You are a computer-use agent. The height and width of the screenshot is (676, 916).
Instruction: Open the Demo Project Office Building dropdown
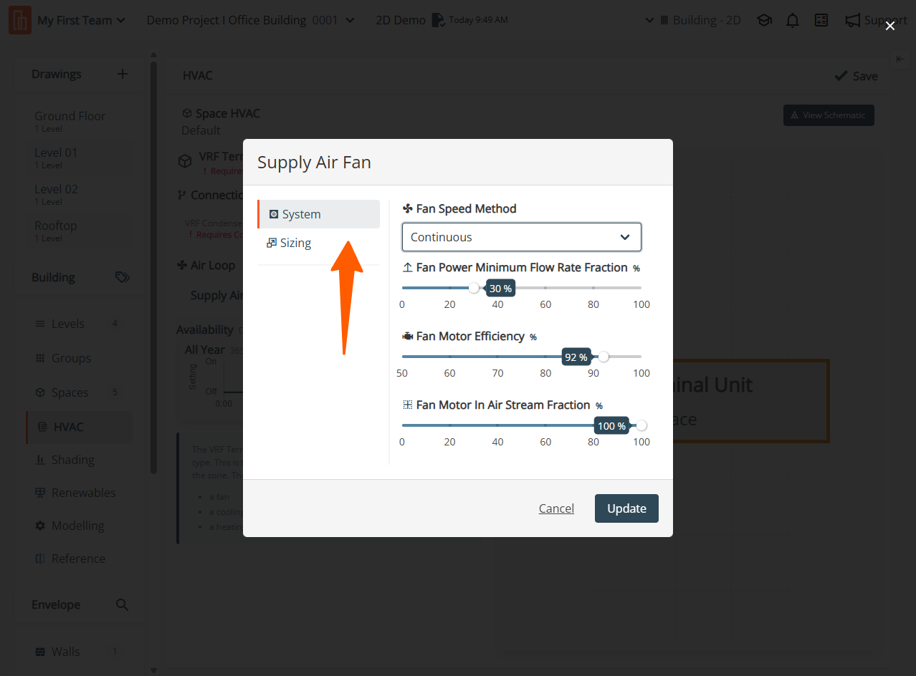tap(250, 21)
